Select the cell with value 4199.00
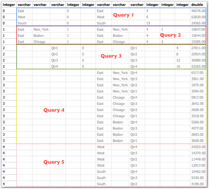The height and width of the screenshot is (189, 209). 198,184
